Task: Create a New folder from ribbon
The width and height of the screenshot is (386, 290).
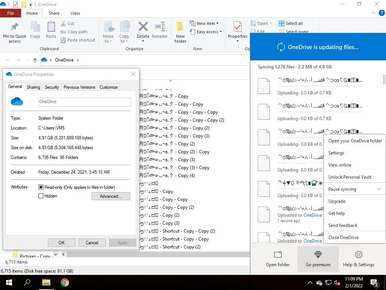Action: point(180,32)
